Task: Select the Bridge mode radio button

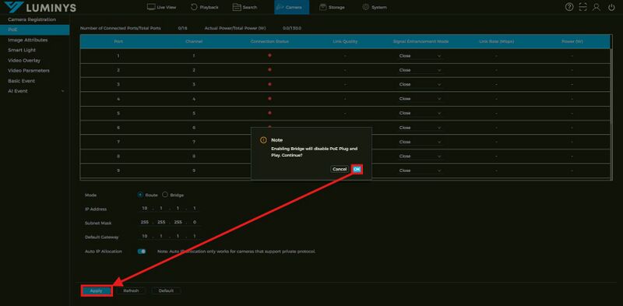Action: (165, 195)
